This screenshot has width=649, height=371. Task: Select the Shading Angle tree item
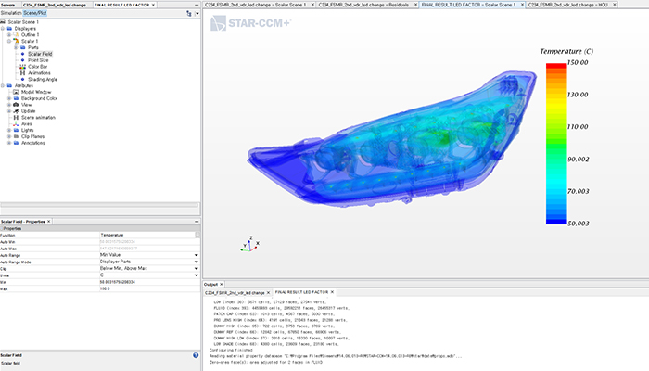tap(43, 79)
